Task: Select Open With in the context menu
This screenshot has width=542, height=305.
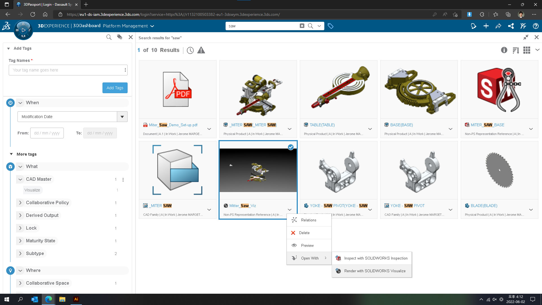Action: [309, 258]
